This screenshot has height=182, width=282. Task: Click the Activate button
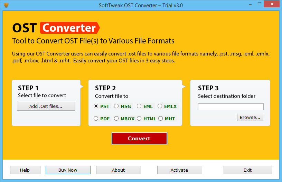tap(179, 170)
